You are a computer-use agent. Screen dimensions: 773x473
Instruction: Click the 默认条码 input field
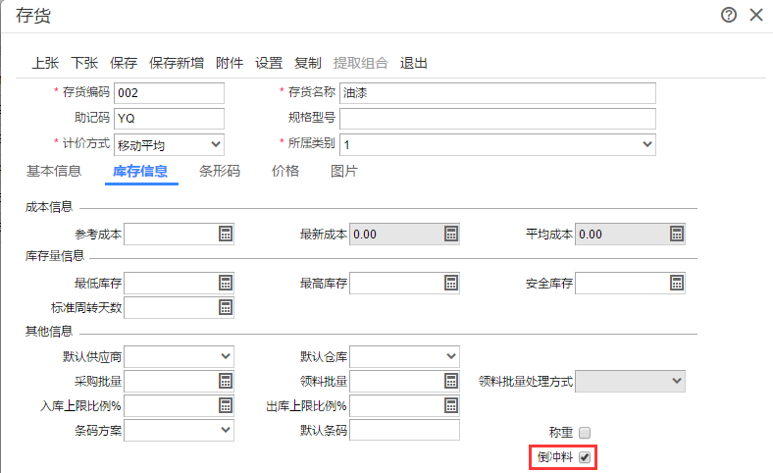(x=405, y=430)
